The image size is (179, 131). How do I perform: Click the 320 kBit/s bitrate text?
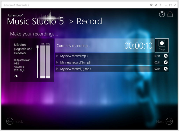coord(19,70)
